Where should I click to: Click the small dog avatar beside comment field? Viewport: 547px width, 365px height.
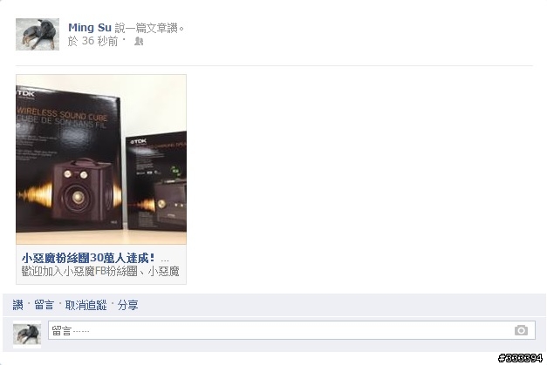(27, 334)
